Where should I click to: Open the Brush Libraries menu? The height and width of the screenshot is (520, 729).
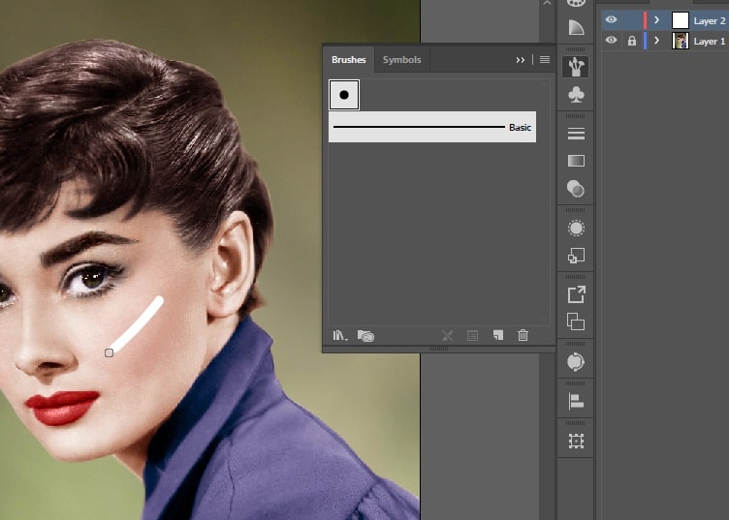[340, 335]
